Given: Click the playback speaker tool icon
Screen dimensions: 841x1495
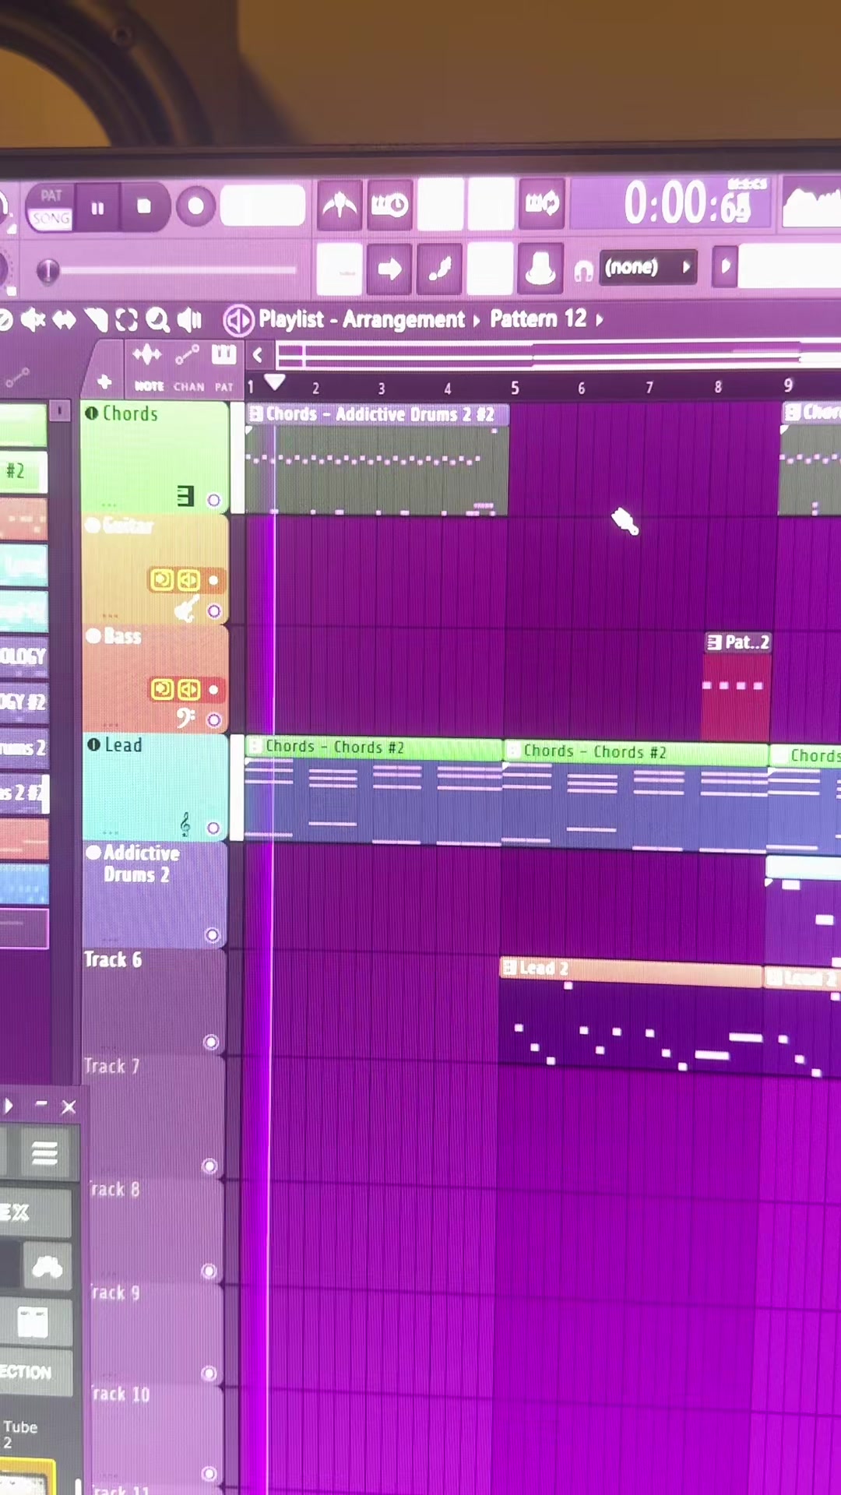Looking at the screenshot, I should (x=189, y=319).
